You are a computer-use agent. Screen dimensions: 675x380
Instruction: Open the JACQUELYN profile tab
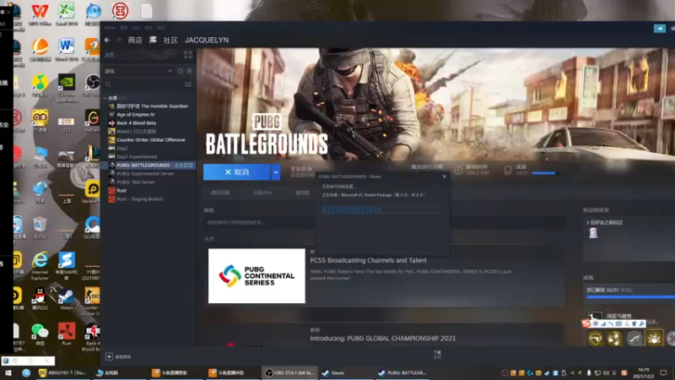coord(207,40)
